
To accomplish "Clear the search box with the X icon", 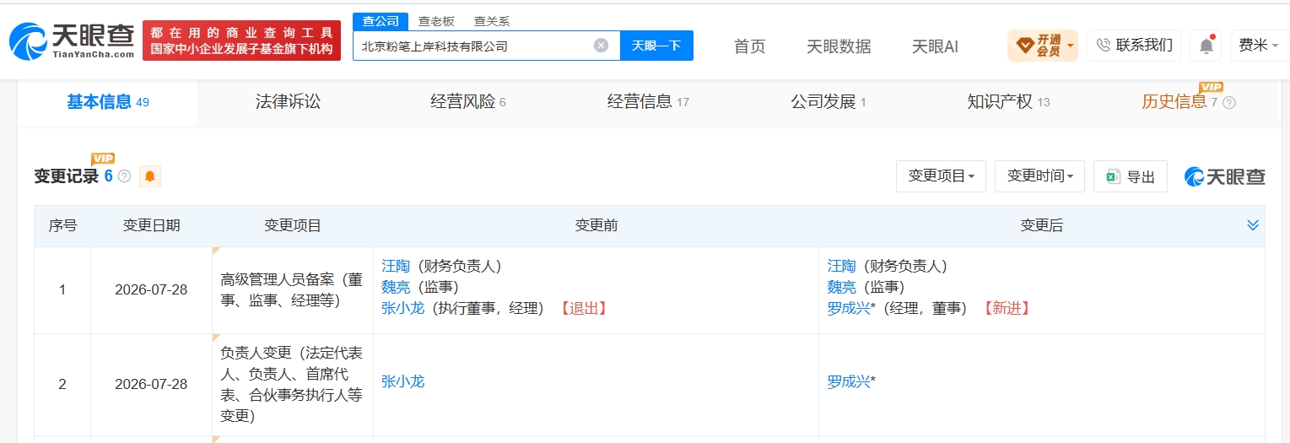I will [601, 46].
